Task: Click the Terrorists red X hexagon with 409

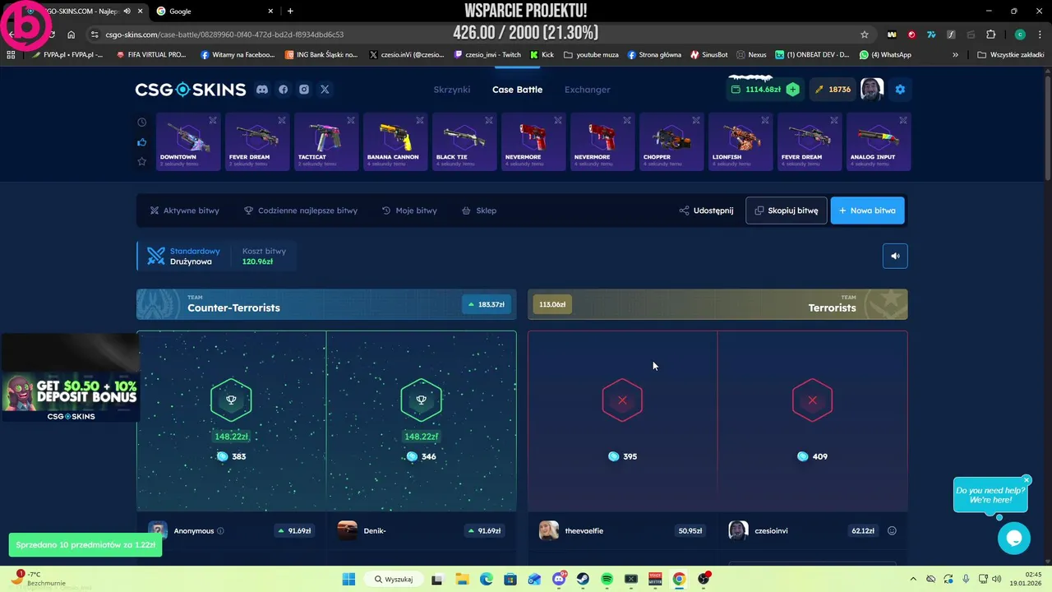Action: [812, 400]
